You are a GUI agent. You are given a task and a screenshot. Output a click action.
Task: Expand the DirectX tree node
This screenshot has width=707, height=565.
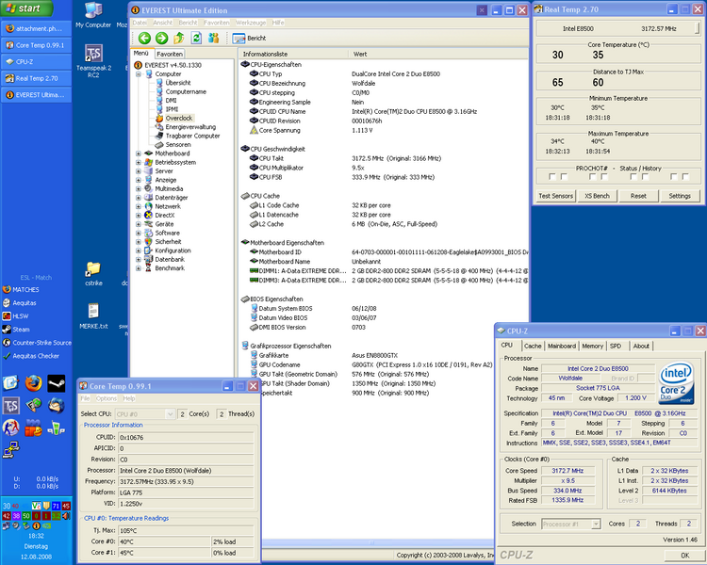pos(139,216)
